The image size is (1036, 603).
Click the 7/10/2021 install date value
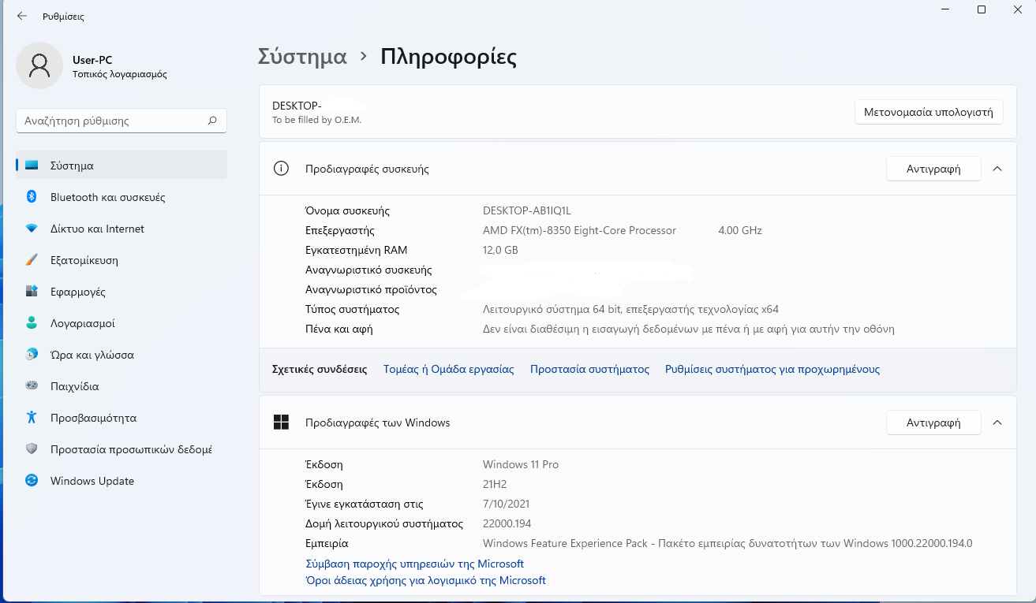(x=506, y=504)
